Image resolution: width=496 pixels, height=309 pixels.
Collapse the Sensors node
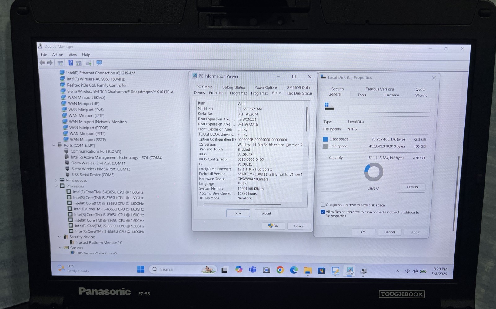(x=60, y=248)
